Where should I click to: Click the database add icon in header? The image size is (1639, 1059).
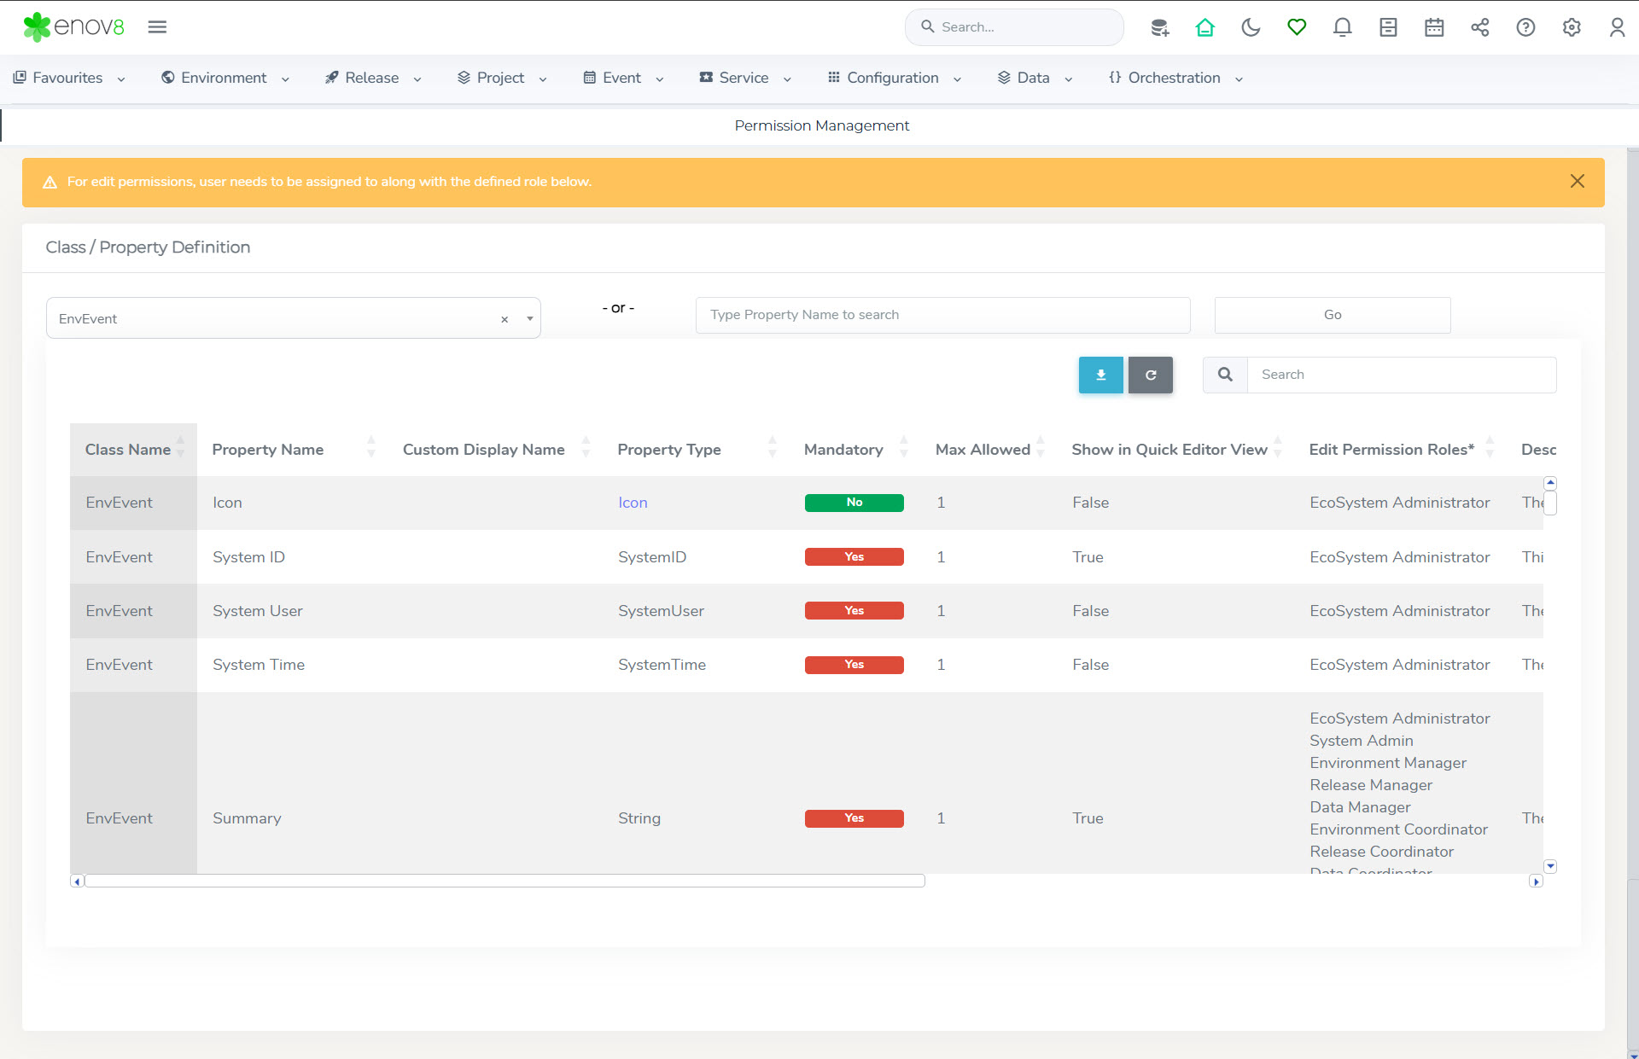[x=1159, y=27]
